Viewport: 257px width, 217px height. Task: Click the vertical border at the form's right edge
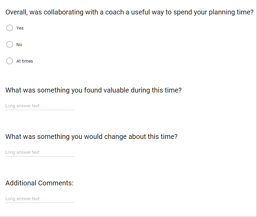point(256,108)
